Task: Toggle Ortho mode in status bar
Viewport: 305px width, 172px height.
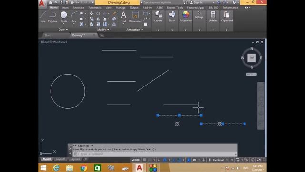Action: [x=159, y=160]
